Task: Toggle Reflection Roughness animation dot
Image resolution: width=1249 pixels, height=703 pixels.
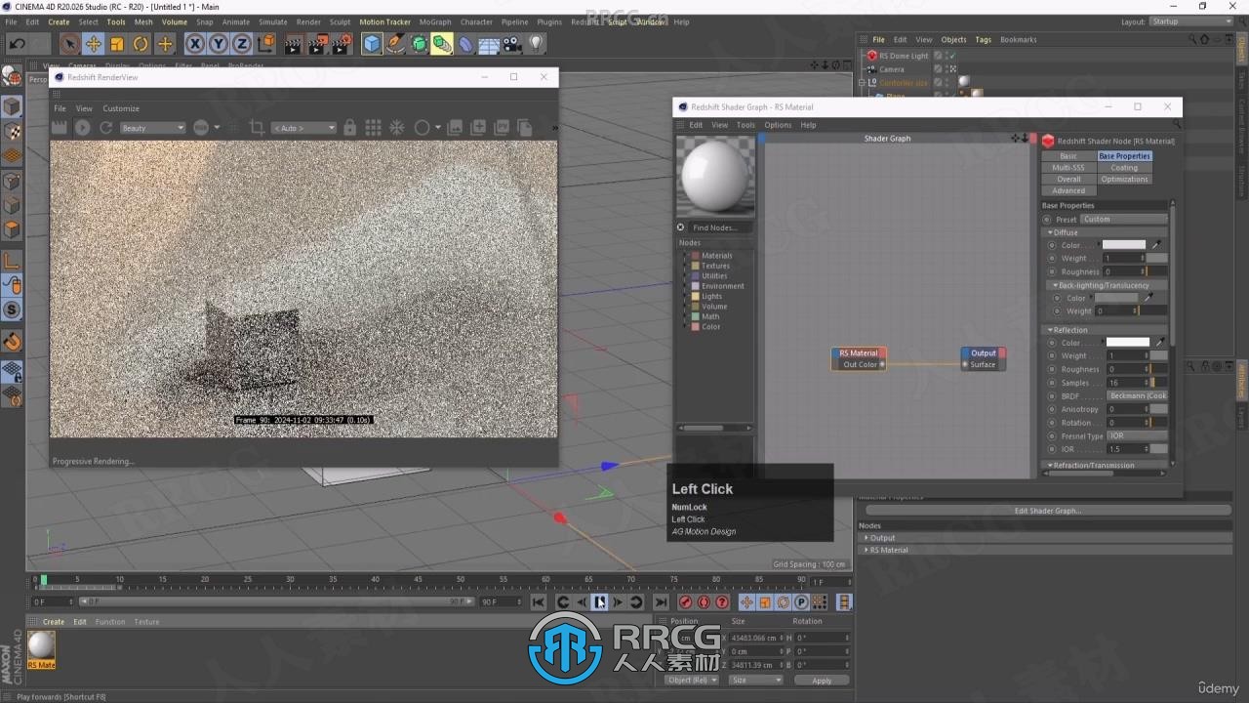Action: [x=1053, y=370]
